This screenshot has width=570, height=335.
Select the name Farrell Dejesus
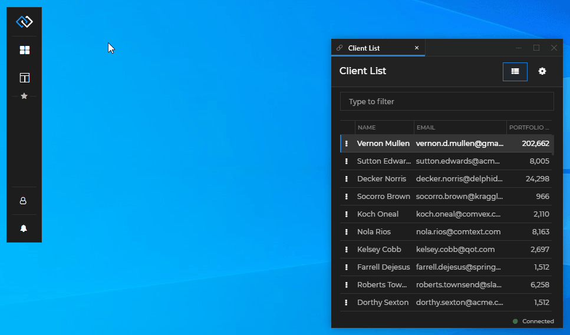384,267
